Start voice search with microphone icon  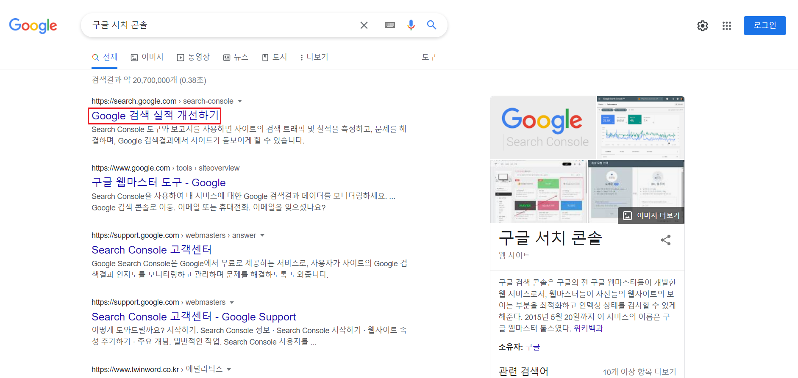[411, 25]
